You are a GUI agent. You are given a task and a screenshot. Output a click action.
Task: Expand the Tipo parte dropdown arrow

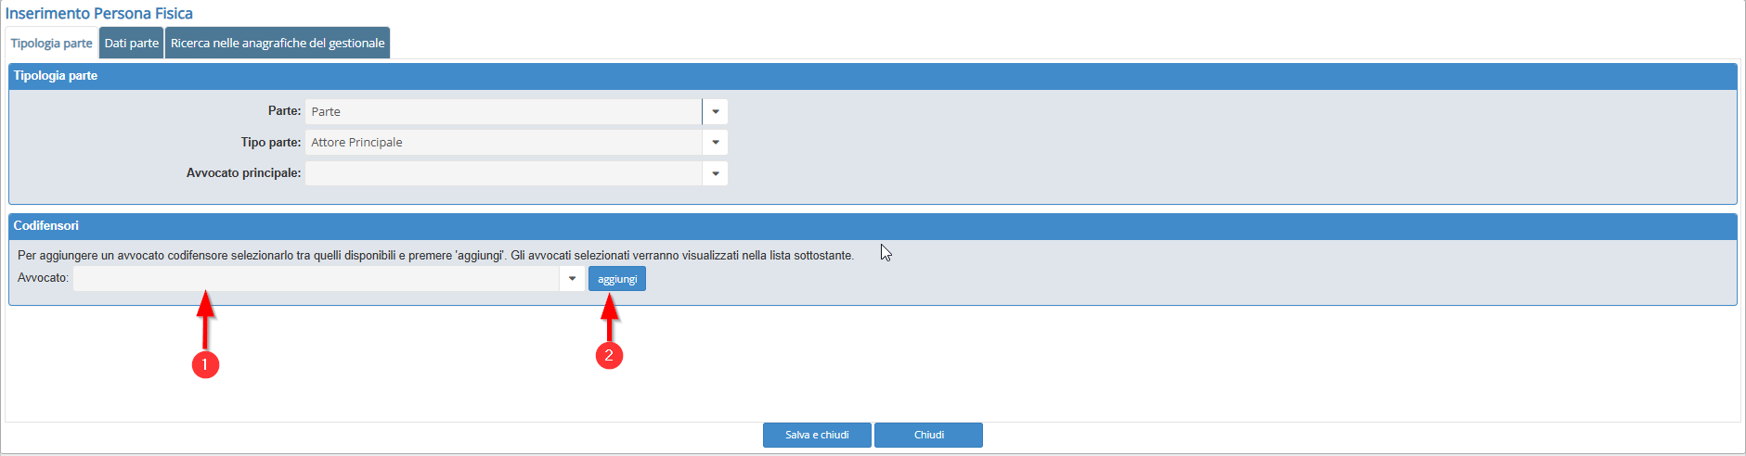(x=715, y=143)
